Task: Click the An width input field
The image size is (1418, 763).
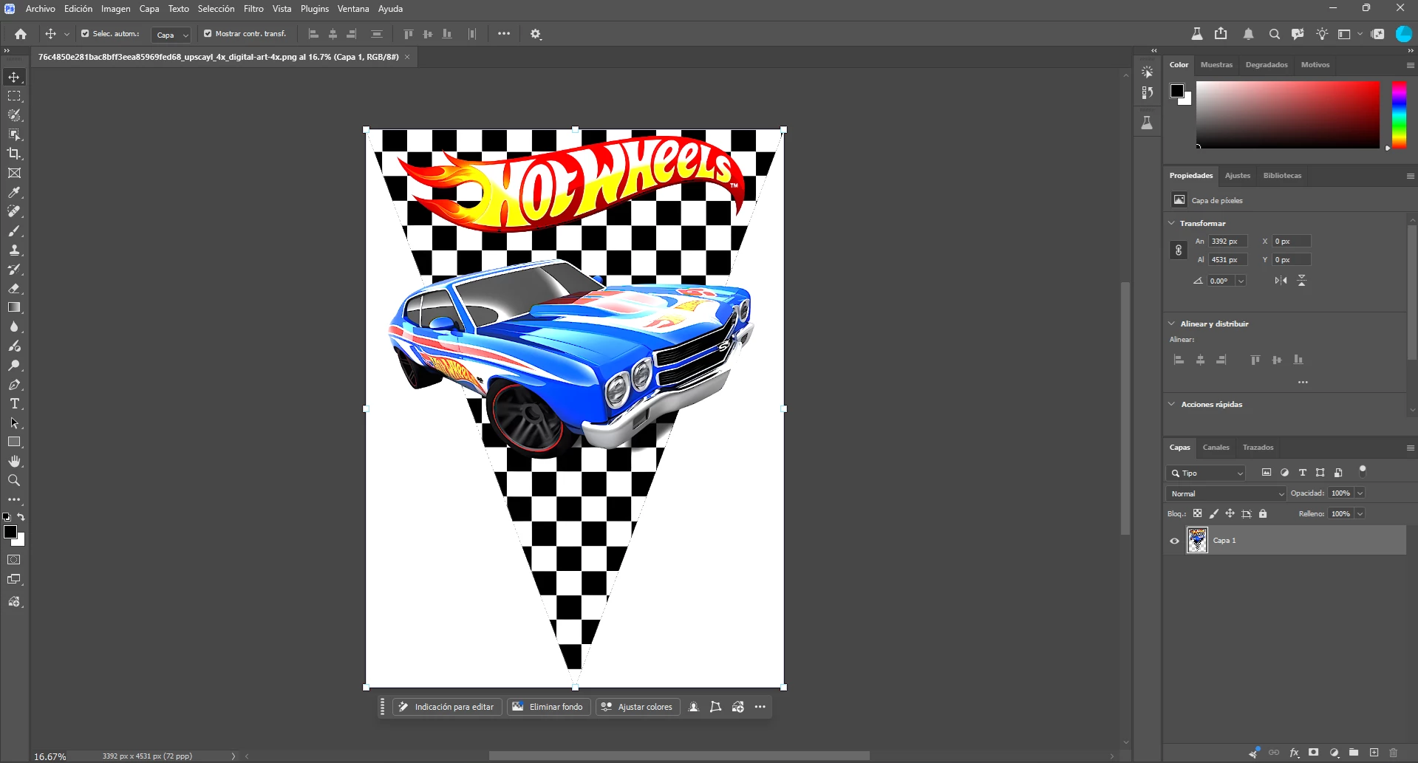Action: pyautogui.click(x=1228, y=242)
